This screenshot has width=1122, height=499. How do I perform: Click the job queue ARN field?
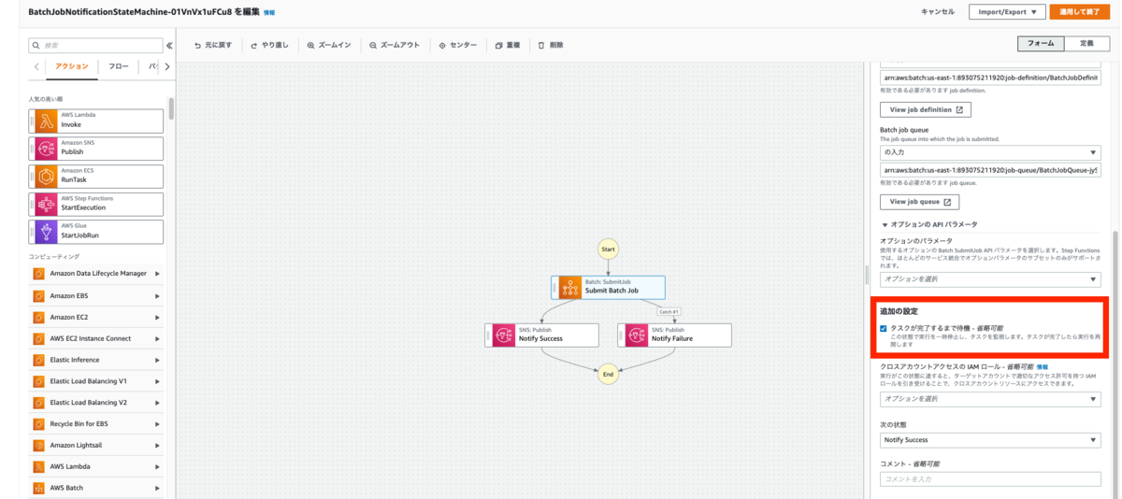pos(990,171)
